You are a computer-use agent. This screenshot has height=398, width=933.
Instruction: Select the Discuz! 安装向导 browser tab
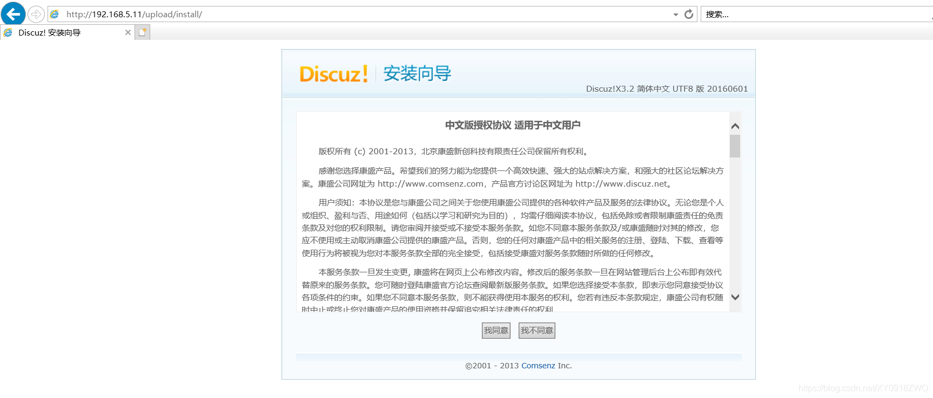[67, 32]
